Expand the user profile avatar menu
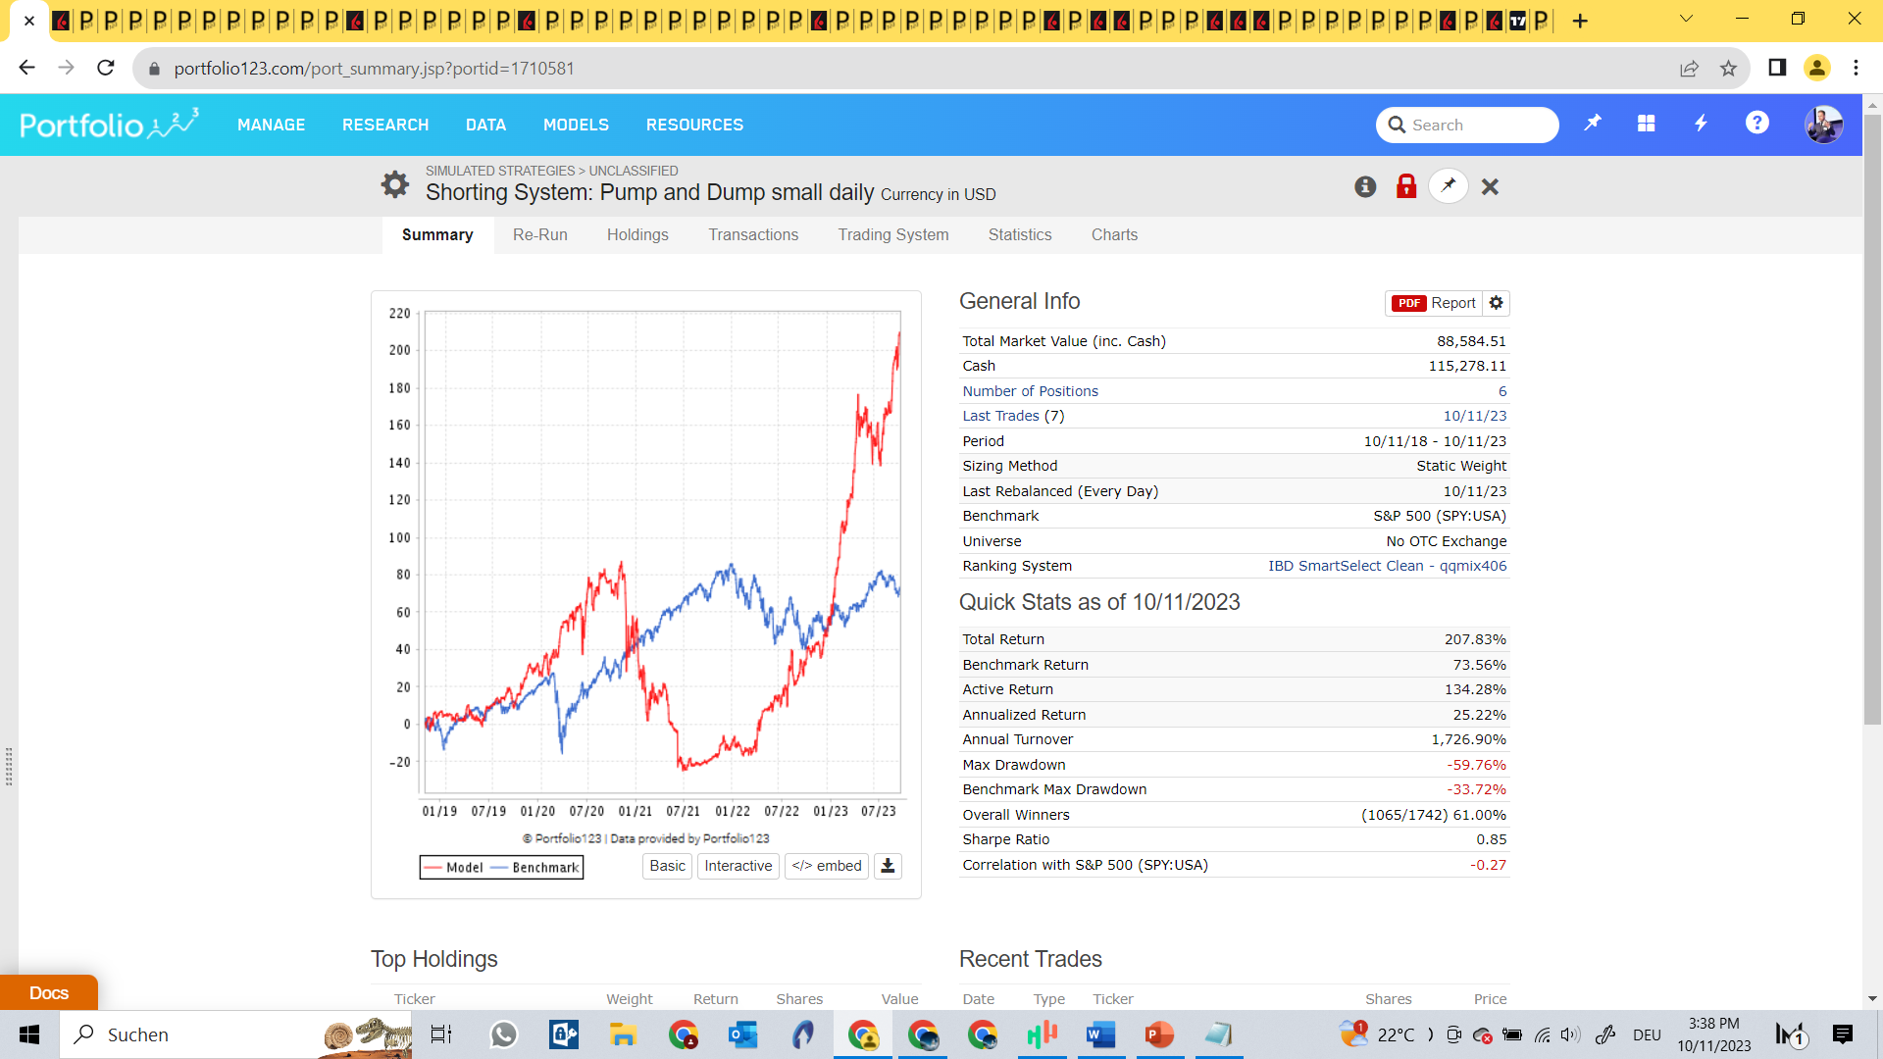The height and width of the screenshot is (1059, 1883). (x=1823, y=125)
